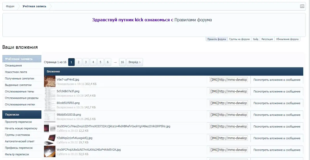The width and height of the screenshot is (310, 160).
Task: Switch to the Группы на форуме tab
Action: pos(239,39)
